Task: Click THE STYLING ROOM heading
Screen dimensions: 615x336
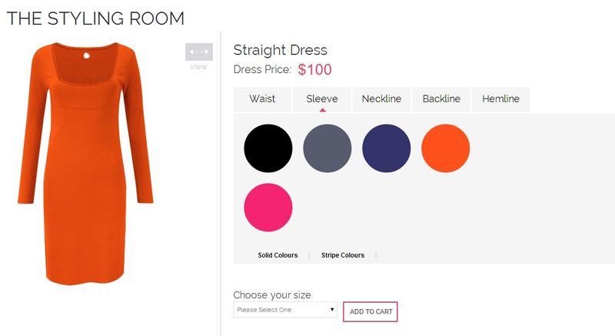Action: coord(95,18)
